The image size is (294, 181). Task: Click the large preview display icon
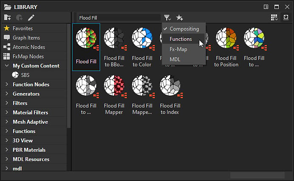(x=286, y=17)
